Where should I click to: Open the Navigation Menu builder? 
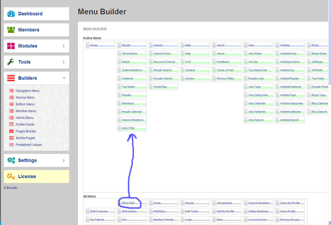pyautogui.click(x=27, y=91)
